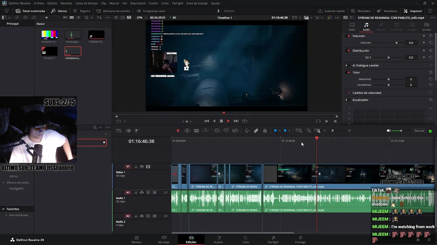Viewport: 437px width, 245px height.
Task: Collapse the Efectos de audio group
Action: (x=3, y=182)
